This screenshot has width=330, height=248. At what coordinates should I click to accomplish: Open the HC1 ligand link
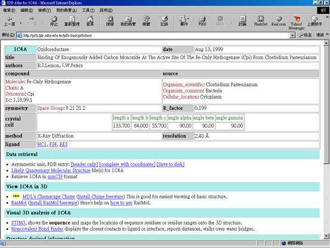[42, 145]
